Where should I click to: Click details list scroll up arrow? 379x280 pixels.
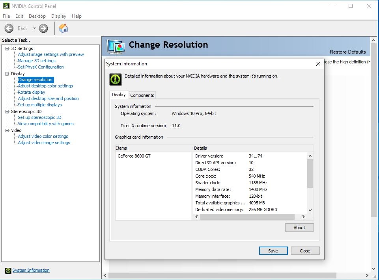click(310, 156)
